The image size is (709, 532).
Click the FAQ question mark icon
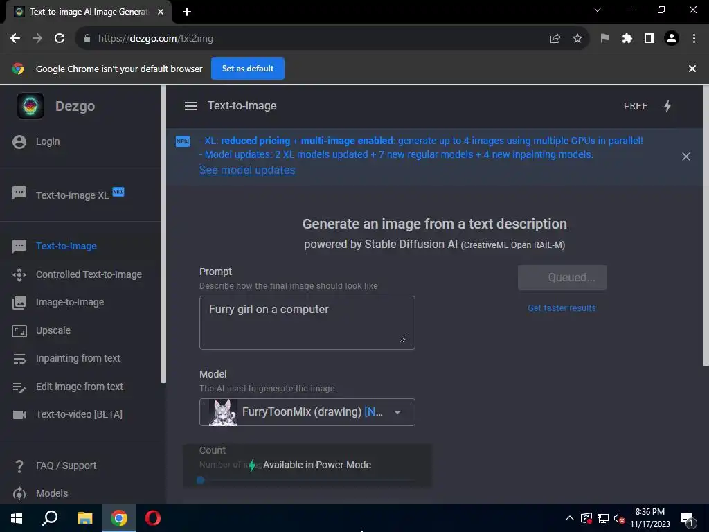[x=19, y=466]
